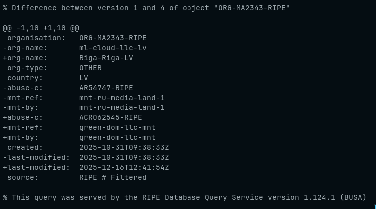Viewport: 376px width, 209px height.
Task: Click the added mnt-ref green-dom-llc-mnt
Action: coord(117,128)
